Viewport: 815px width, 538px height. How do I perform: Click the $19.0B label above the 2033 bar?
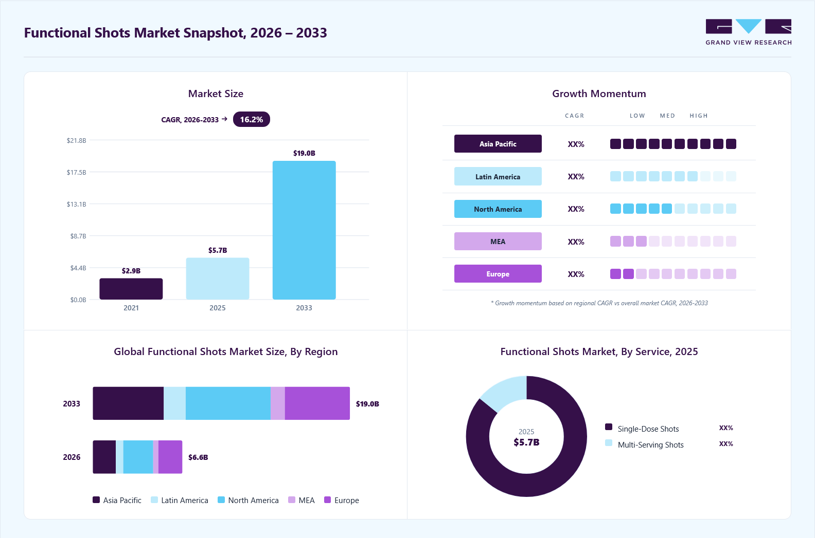(x=304, y=153)
